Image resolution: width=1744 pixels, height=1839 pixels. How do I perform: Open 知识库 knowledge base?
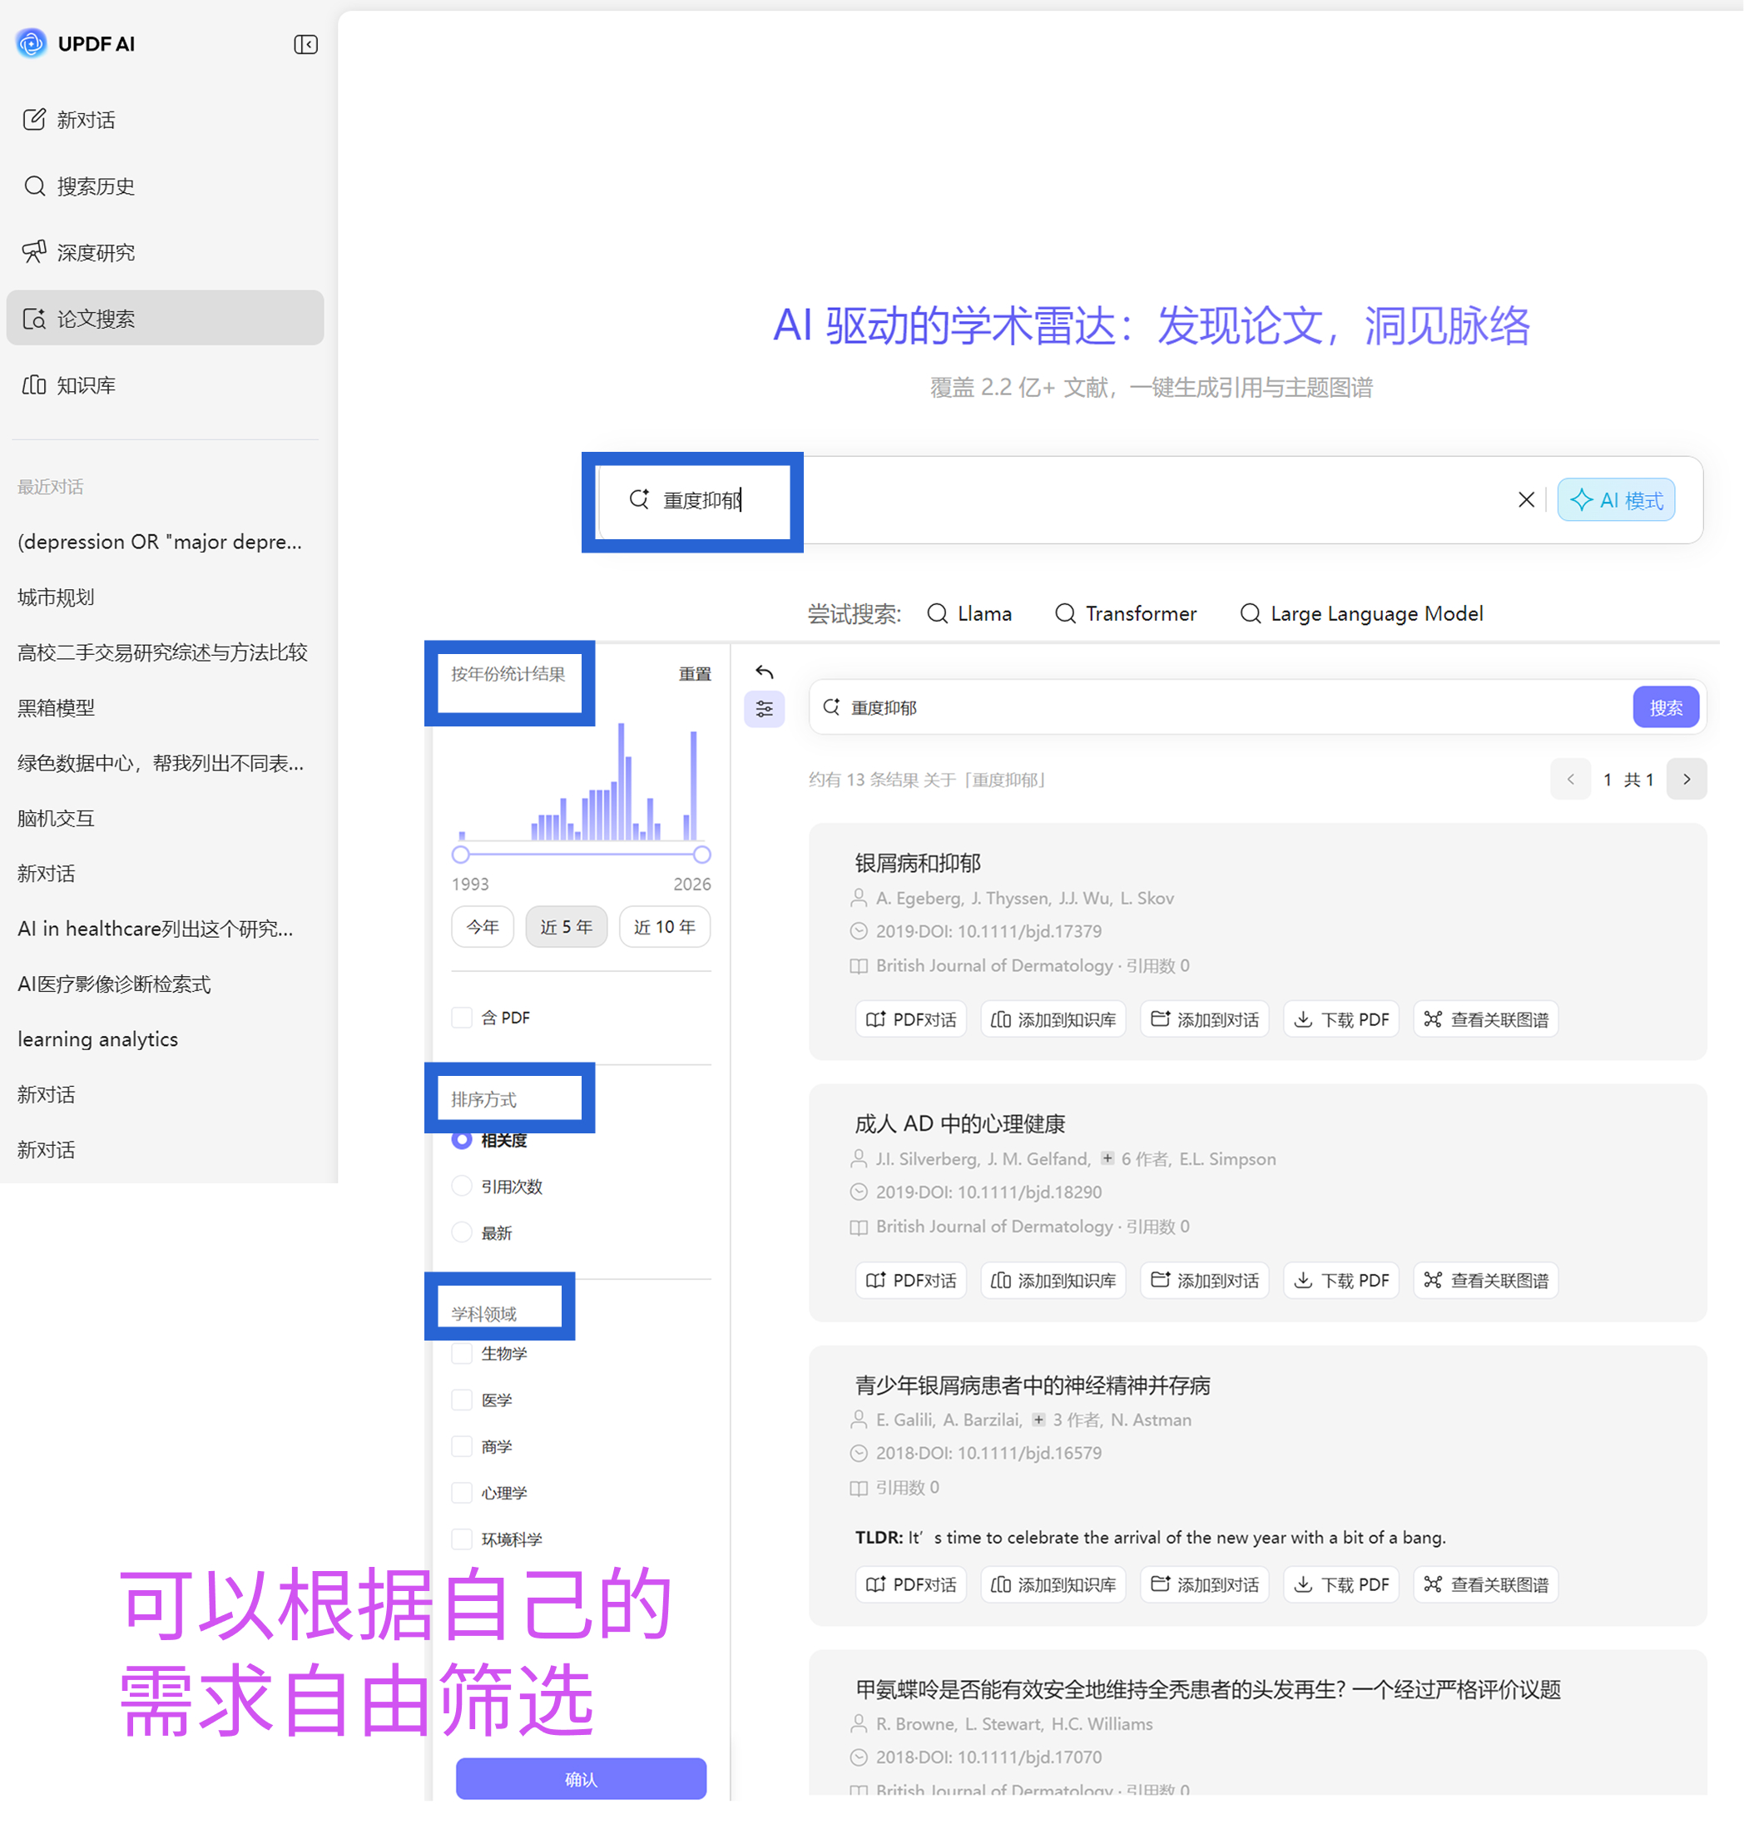pos(165,385)
